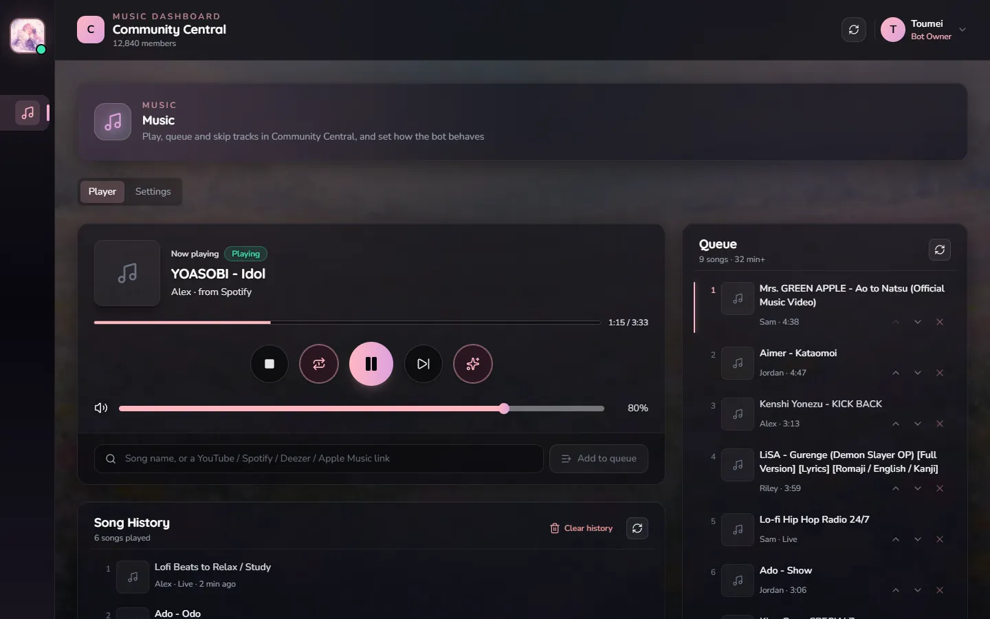Viewport: 990px width, 619px height.
Task: Click the server avatar in the sidebar
Action: tap(27, 36)
